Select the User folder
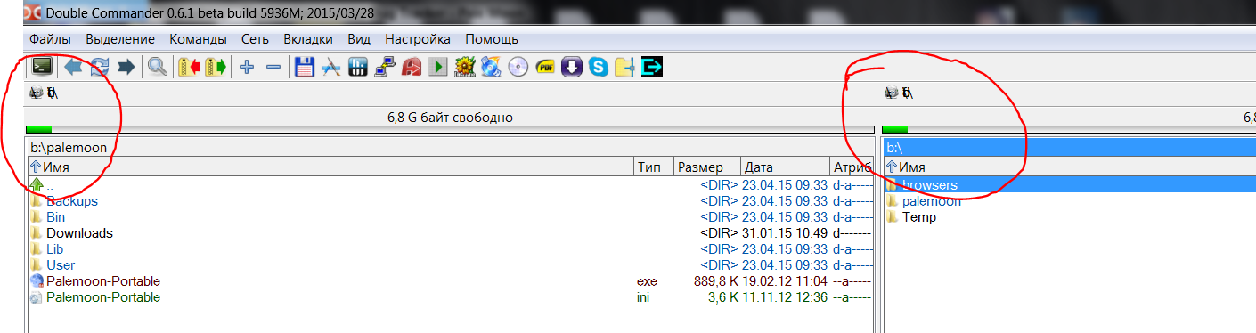 click(x=450, y=265)
